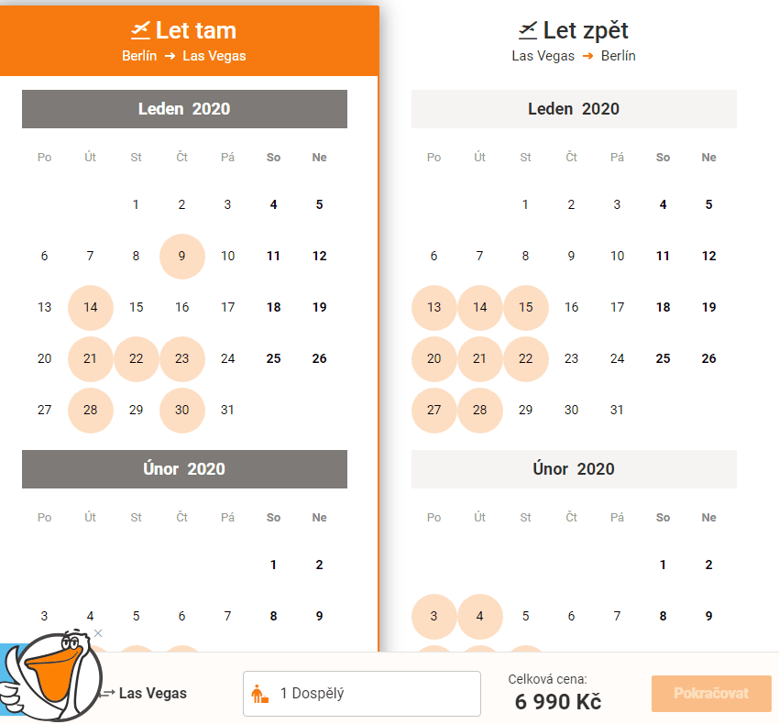The width and height of the screenshot is (779, 724).
Task: Select 14 January in outbound calendar
Action: [91, 308]
